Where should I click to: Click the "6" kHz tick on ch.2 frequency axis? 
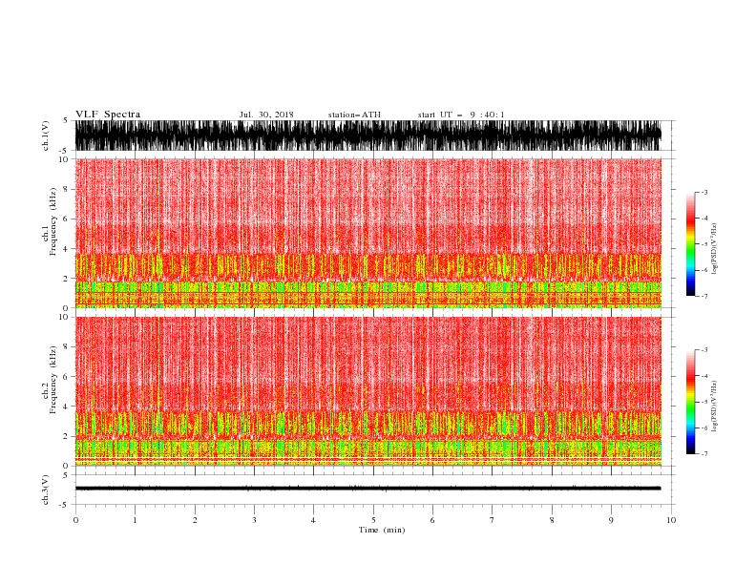pyautogui.click(x=66, y=377)
